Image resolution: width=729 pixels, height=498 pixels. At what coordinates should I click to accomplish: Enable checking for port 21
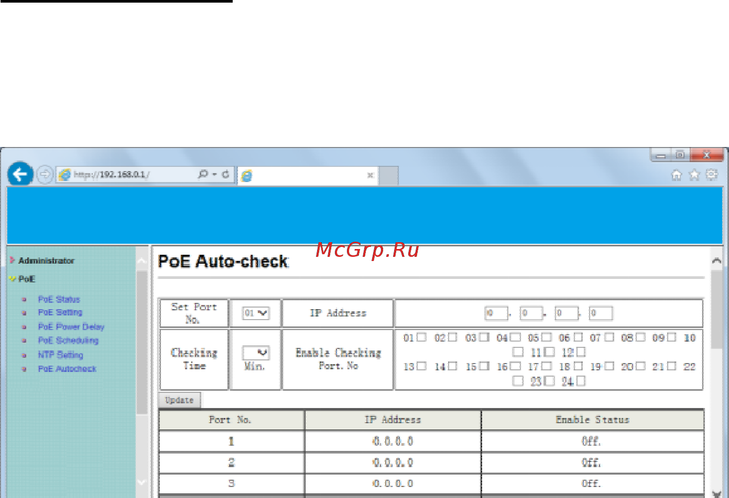point(672,366)
